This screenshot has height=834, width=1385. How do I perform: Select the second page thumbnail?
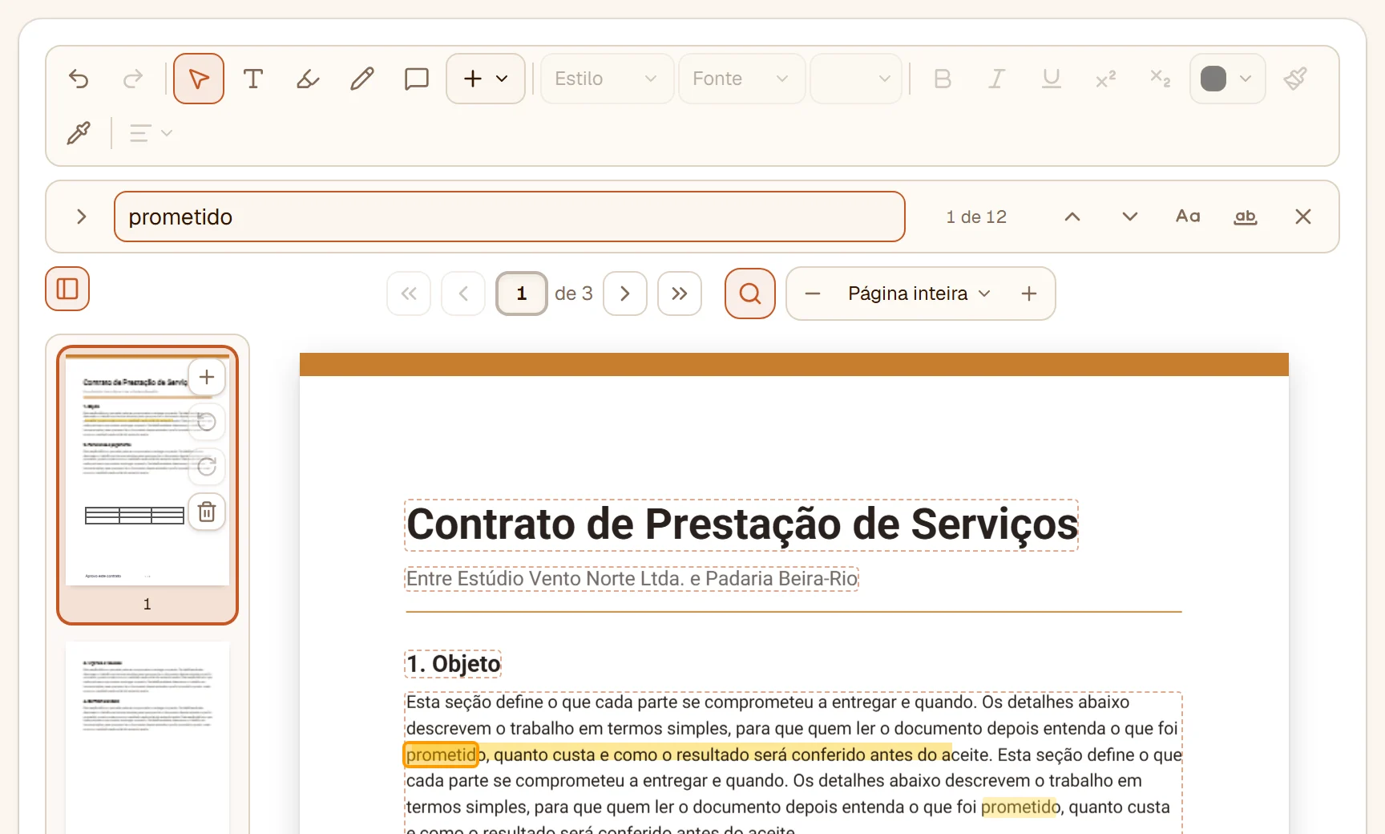(147, 736)
